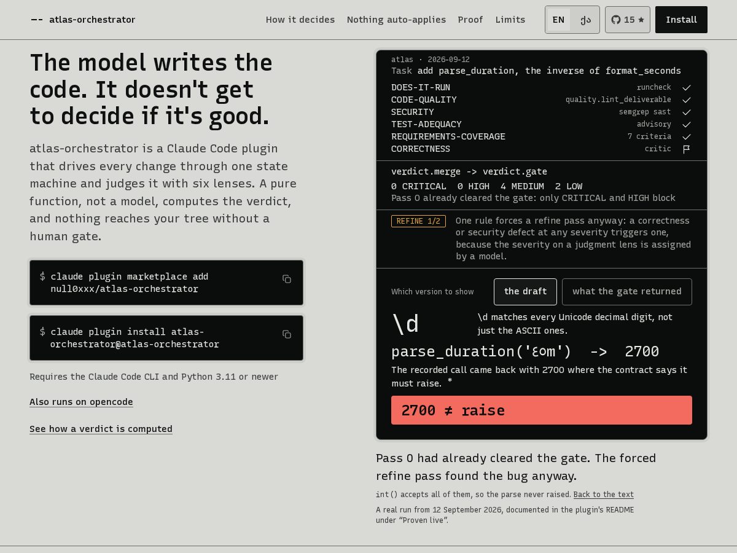Click the 2 LOW count

pos(569,186)
